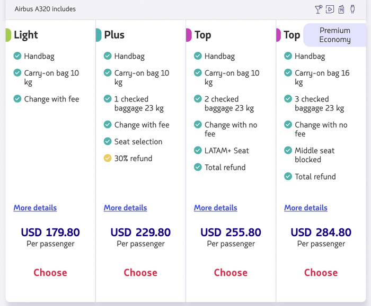The width and height of the screenshot is (371, 306).
Task: Click the USB power plug icon
Action: pyautogui.click(x=352, y=9)
